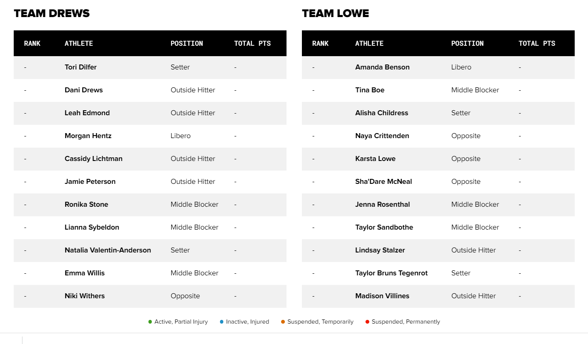The height and width of the screenshot is (344, 588).
Task: Click the blue Inactive, Injured legend dot
Action: tap(222, 322)
